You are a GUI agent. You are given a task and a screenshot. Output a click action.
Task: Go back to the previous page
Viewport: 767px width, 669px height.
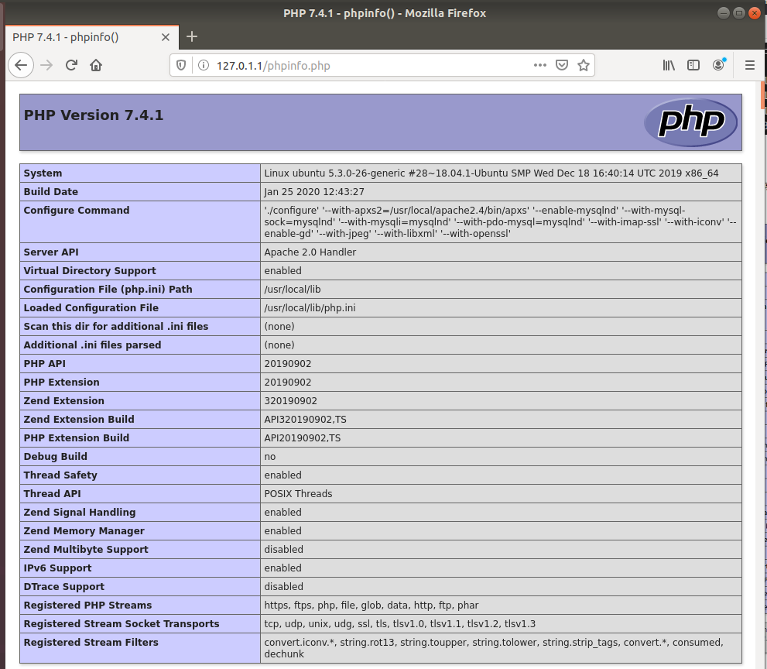click(21, 65)
